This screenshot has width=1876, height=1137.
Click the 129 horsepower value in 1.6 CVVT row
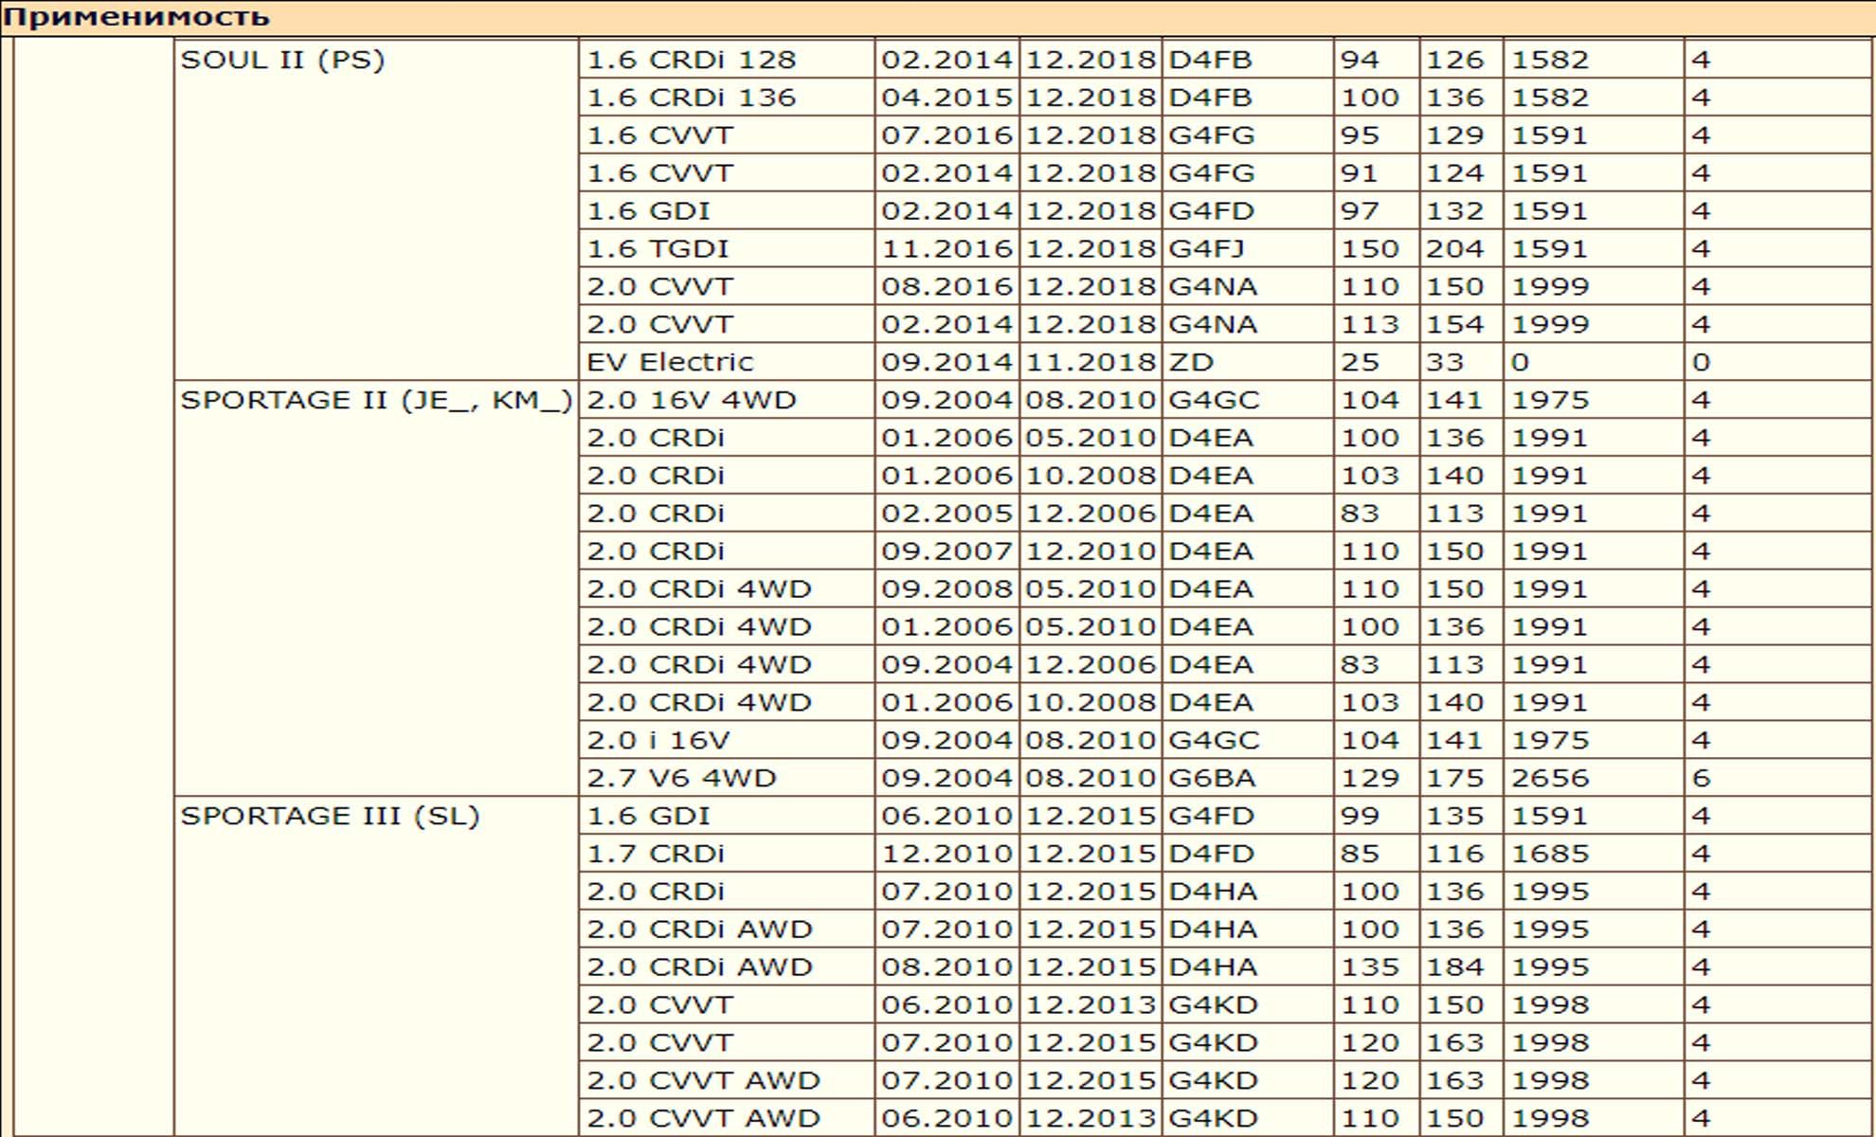[x=1461, y=135]
